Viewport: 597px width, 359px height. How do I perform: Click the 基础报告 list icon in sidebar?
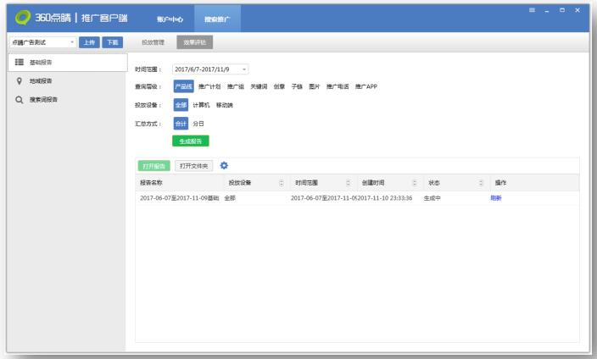18,63
